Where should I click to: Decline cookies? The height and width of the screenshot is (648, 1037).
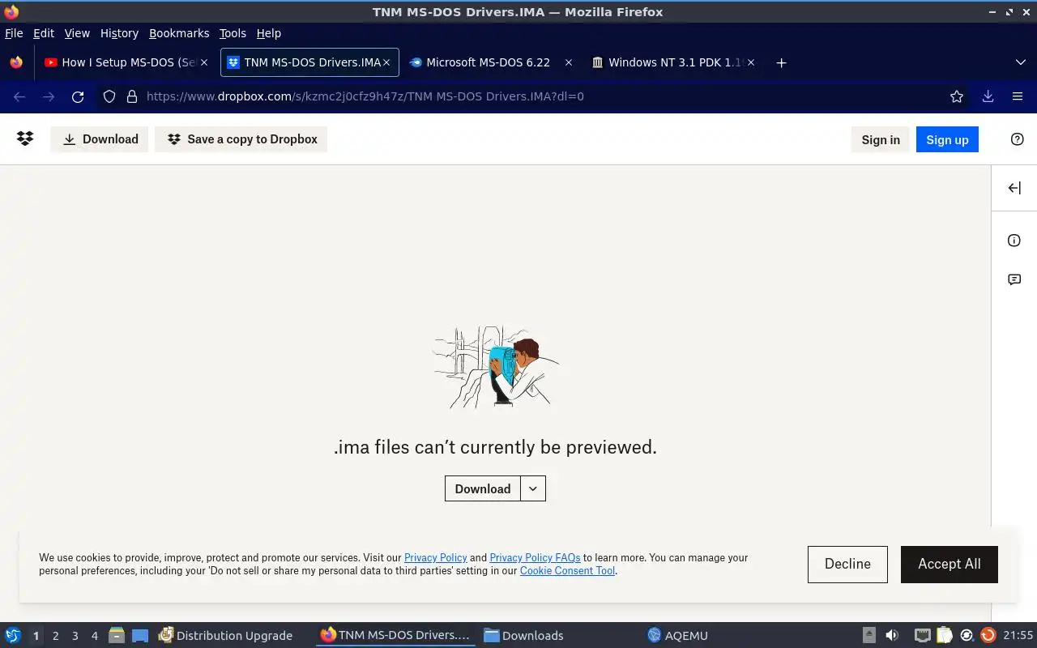coord(847,564)
